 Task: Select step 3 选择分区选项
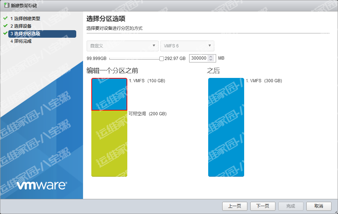pyautogui.click(x=25, y=34)
